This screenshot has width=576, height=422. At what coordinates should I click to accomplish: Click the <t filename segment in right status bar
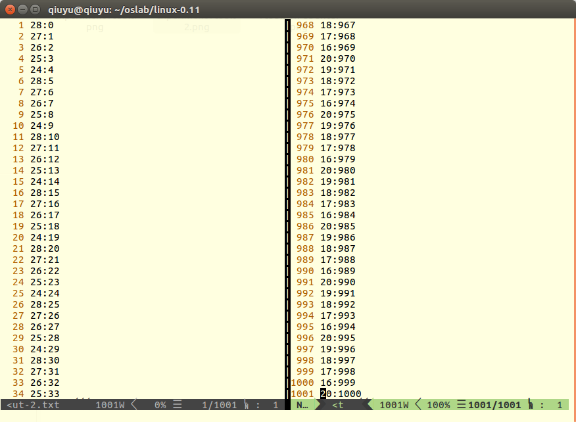[338, 405]
